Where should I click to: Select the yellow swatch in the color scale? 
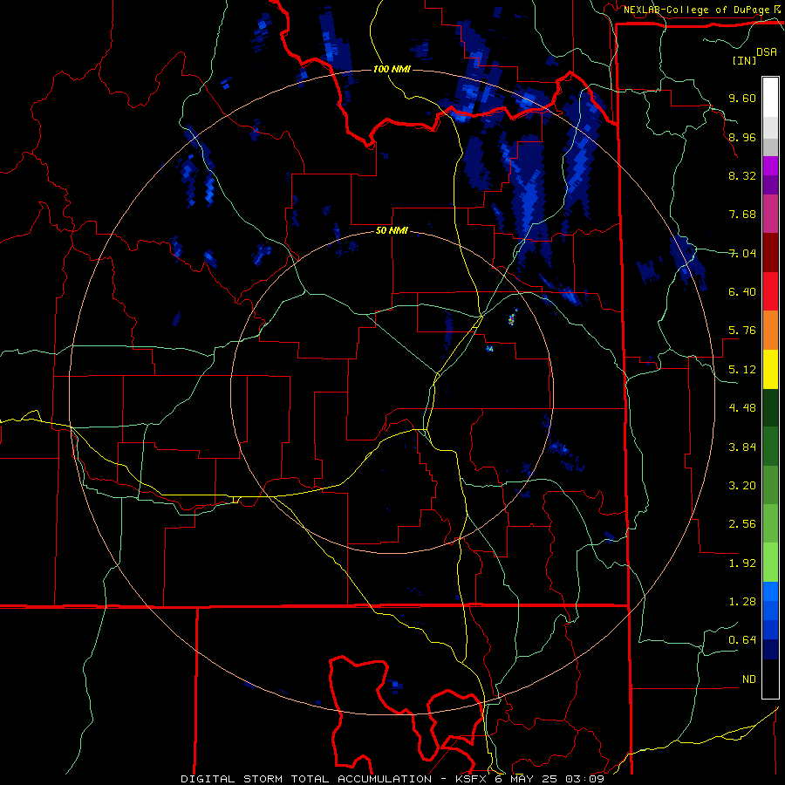point(770,369)
